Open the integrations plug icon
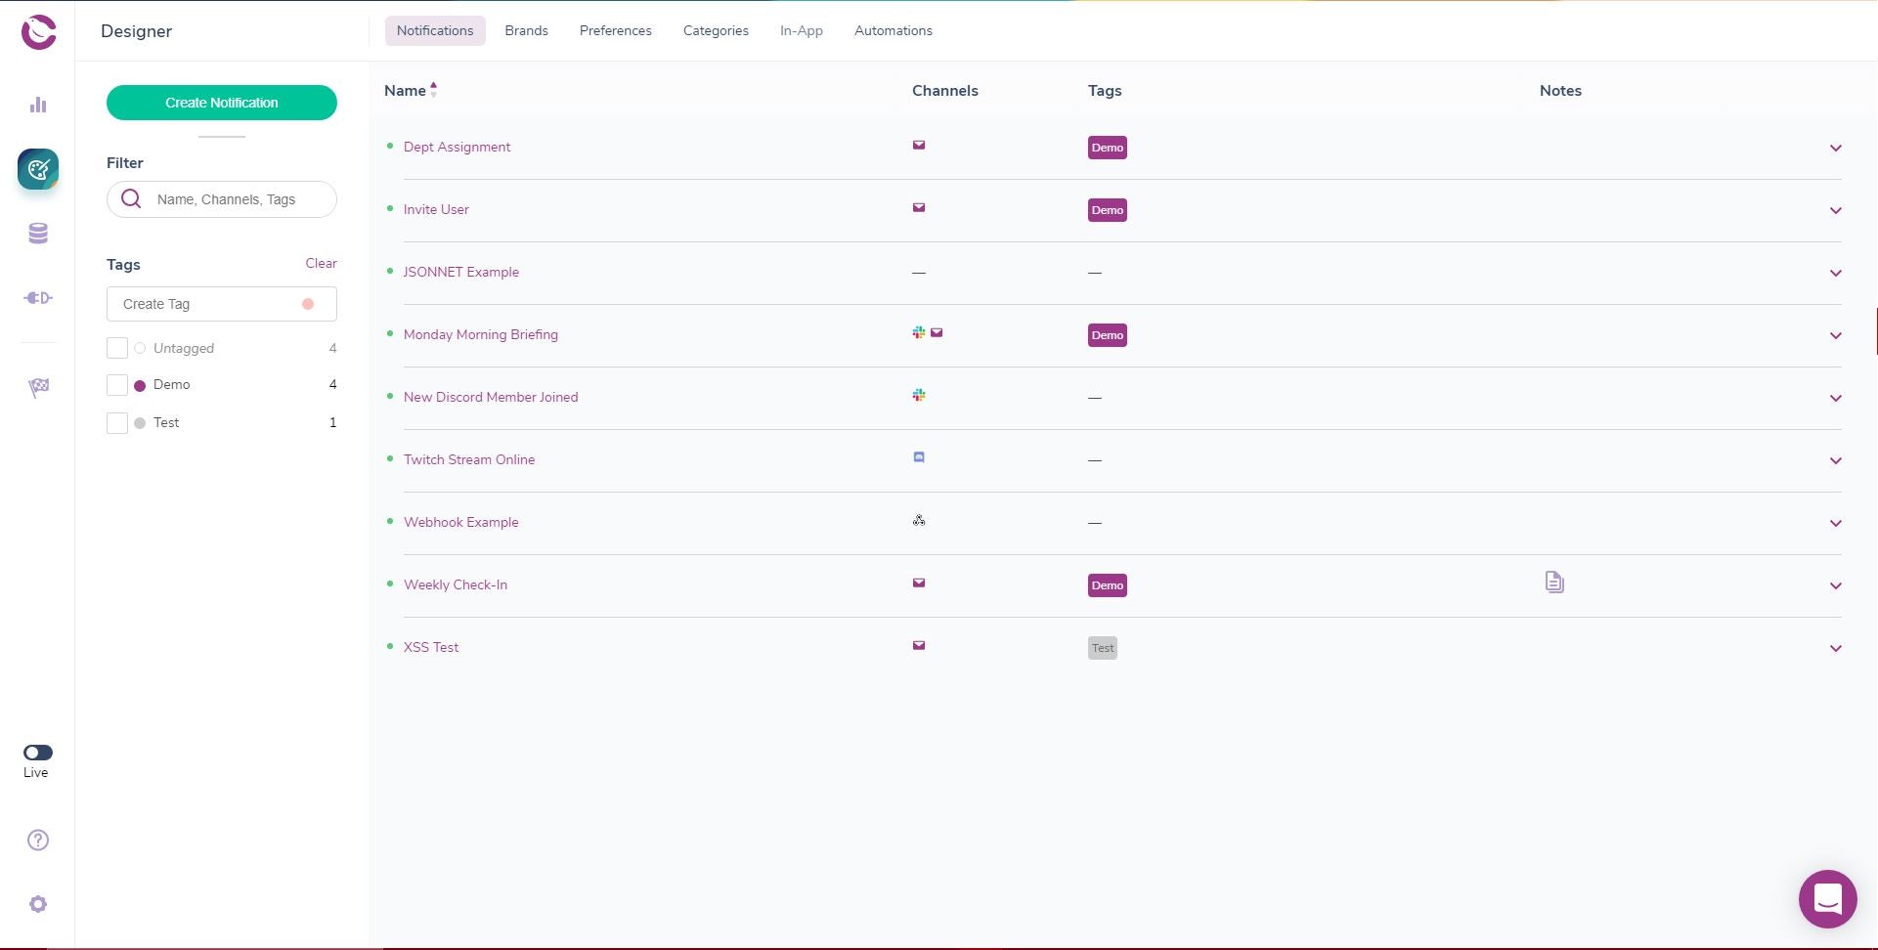Image resolution: width=1878 pixels, height=950 pixels. [38, 298]
